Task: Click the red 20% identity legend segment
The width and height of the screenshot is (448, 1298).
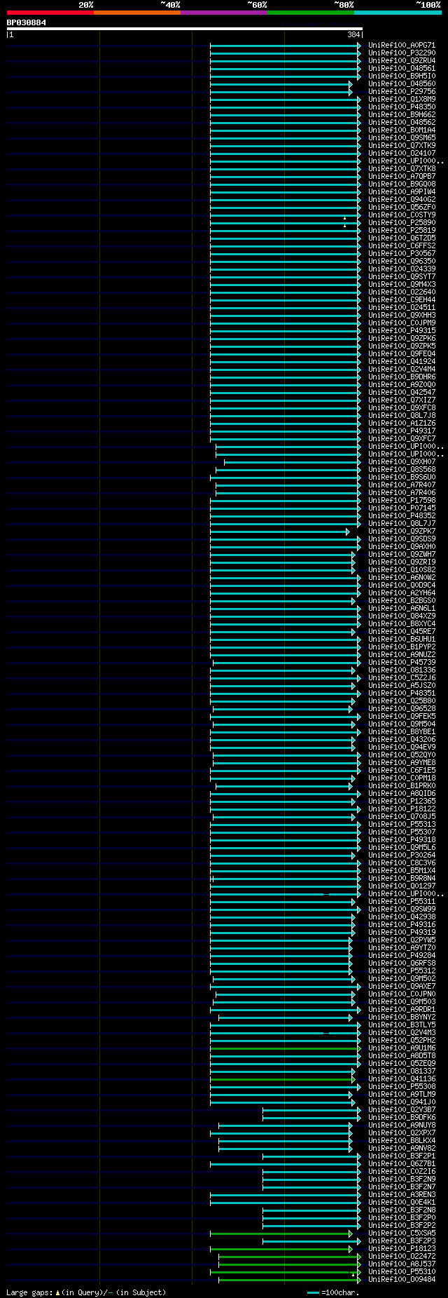Action: tap(50, 13)
